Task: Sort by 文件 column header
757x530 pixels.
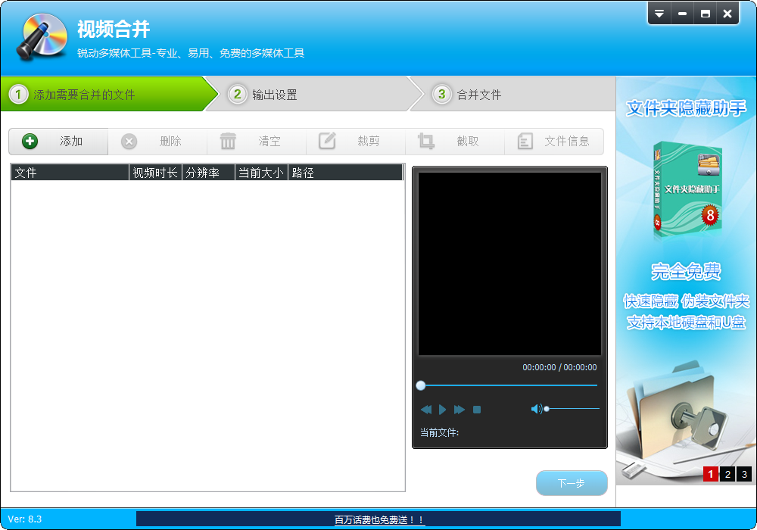Action: pos(70,173)
